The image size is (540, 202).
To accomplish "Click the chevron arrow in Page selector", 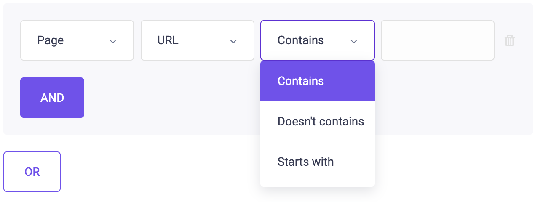I will (x=113, y=41).
